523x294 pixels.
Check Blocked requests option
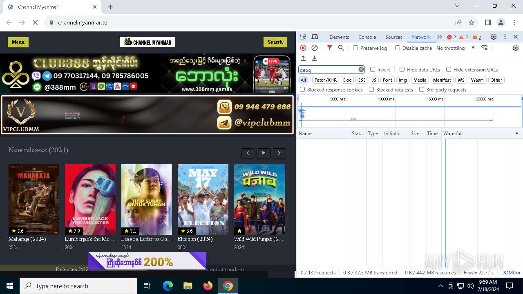point(371,89)
